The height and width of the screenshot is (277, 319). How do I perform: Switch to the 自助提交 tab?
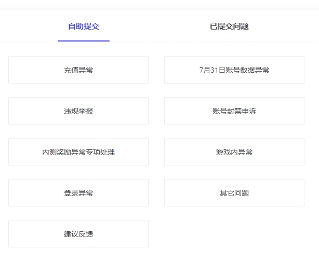pos(84,26)
